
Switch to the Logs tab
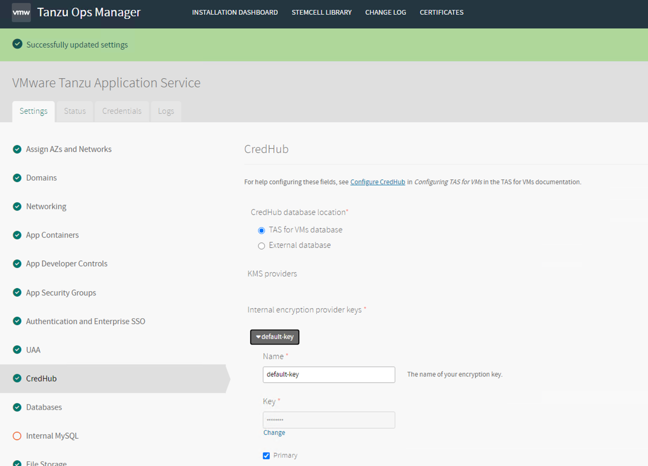coord(166,111)
